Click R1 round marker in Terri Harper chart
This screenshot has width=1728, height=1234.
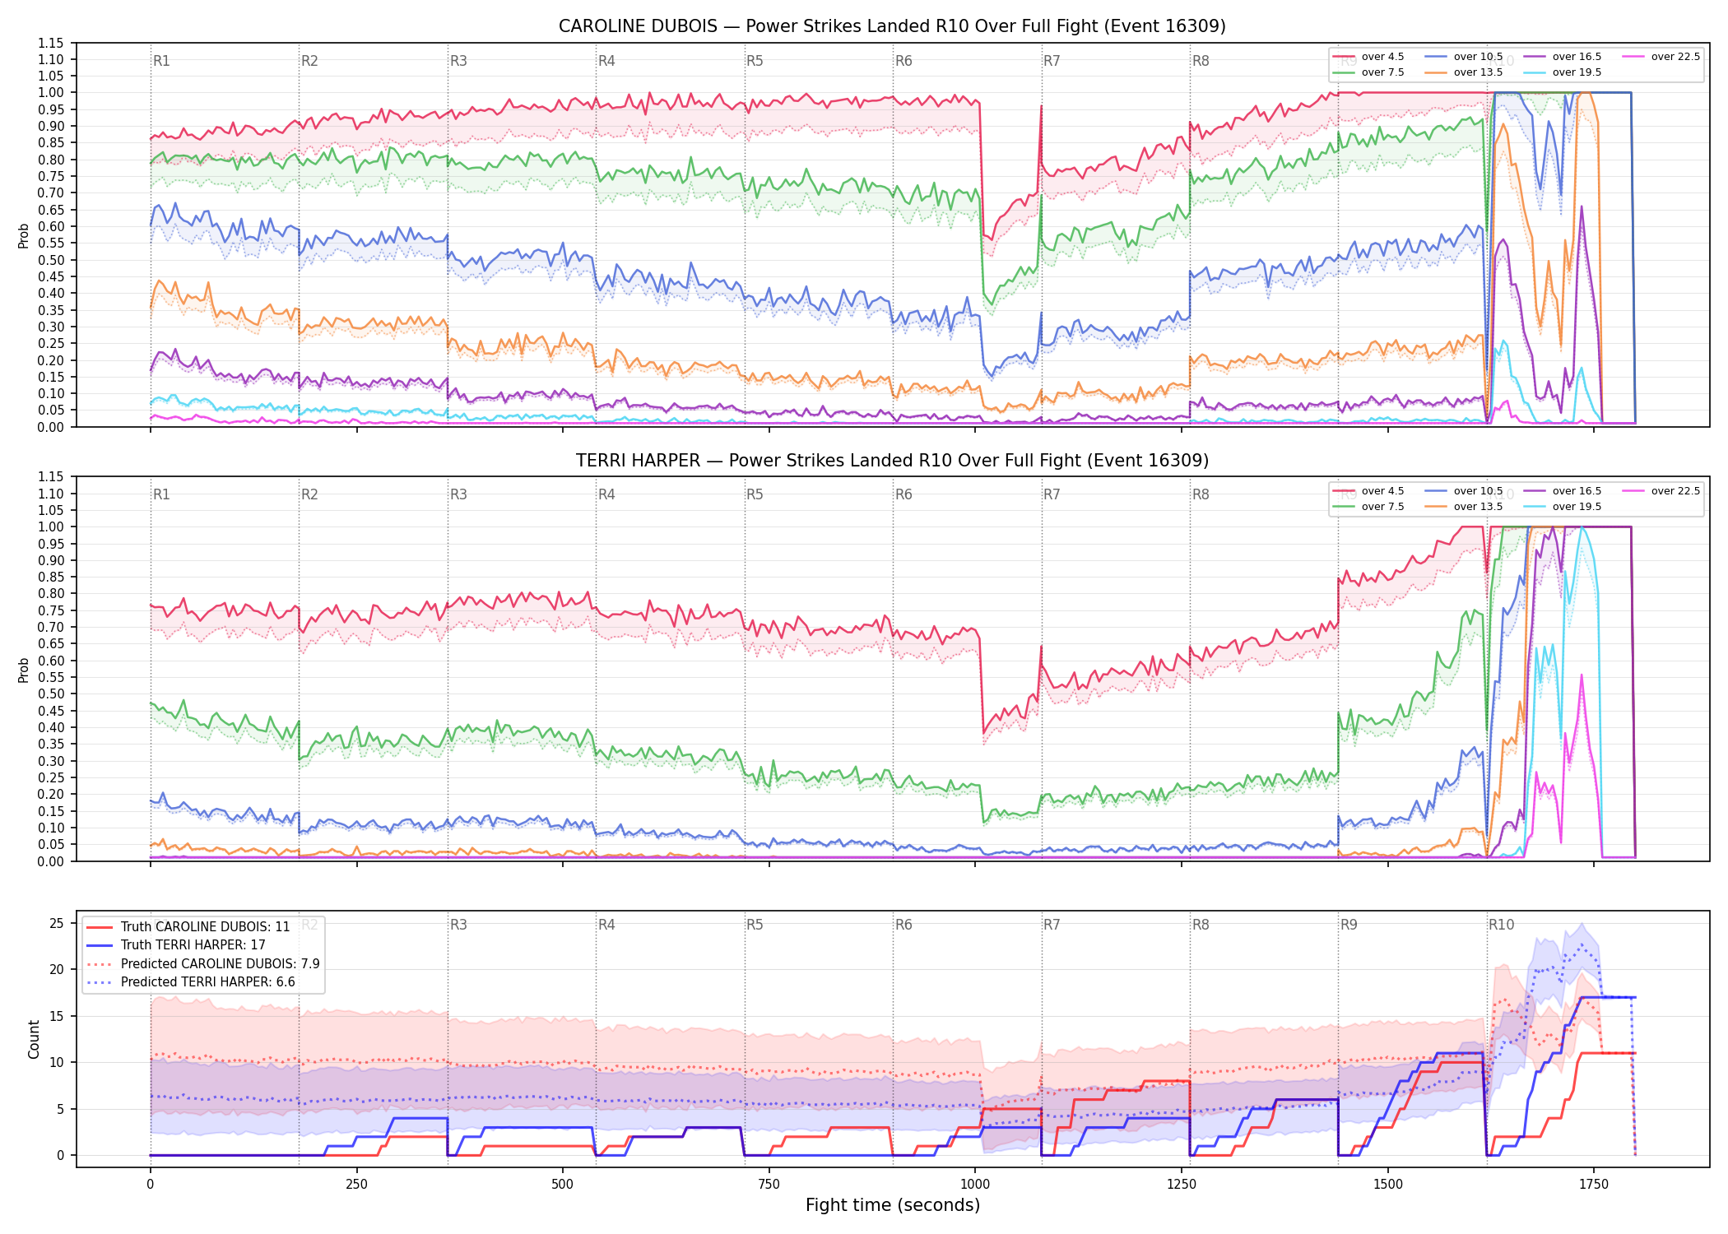(x=161, y=494)
